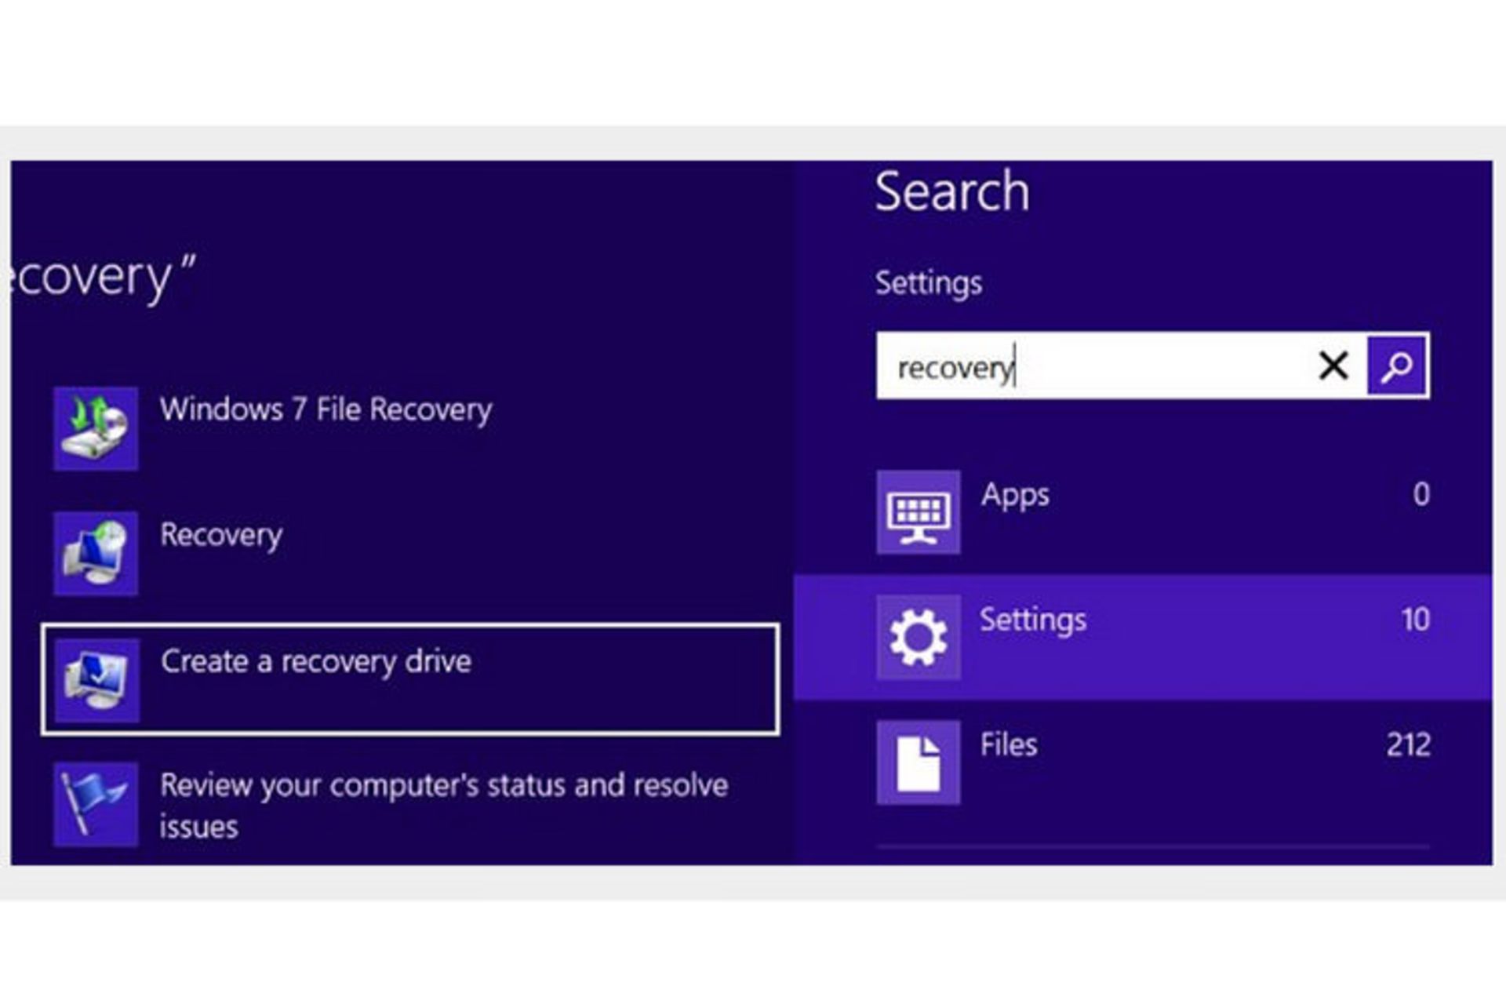The image size is (1506, 1004).
Task: Select the Recovery search result
Action: [x=222, y=536]
